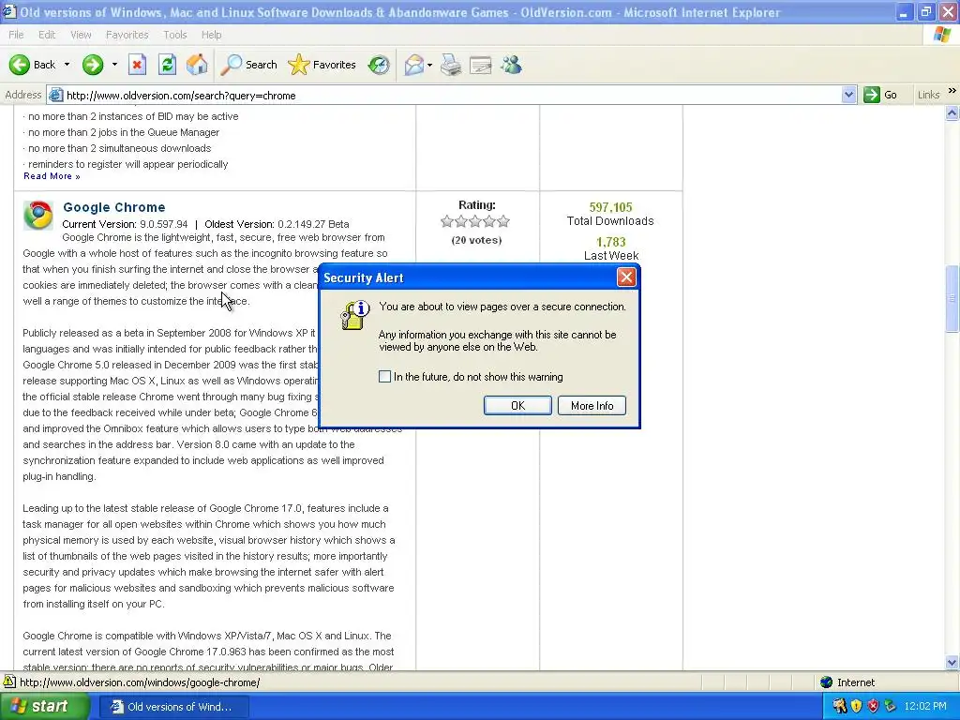
Task: Open the Tools menu
Action: 174,35
